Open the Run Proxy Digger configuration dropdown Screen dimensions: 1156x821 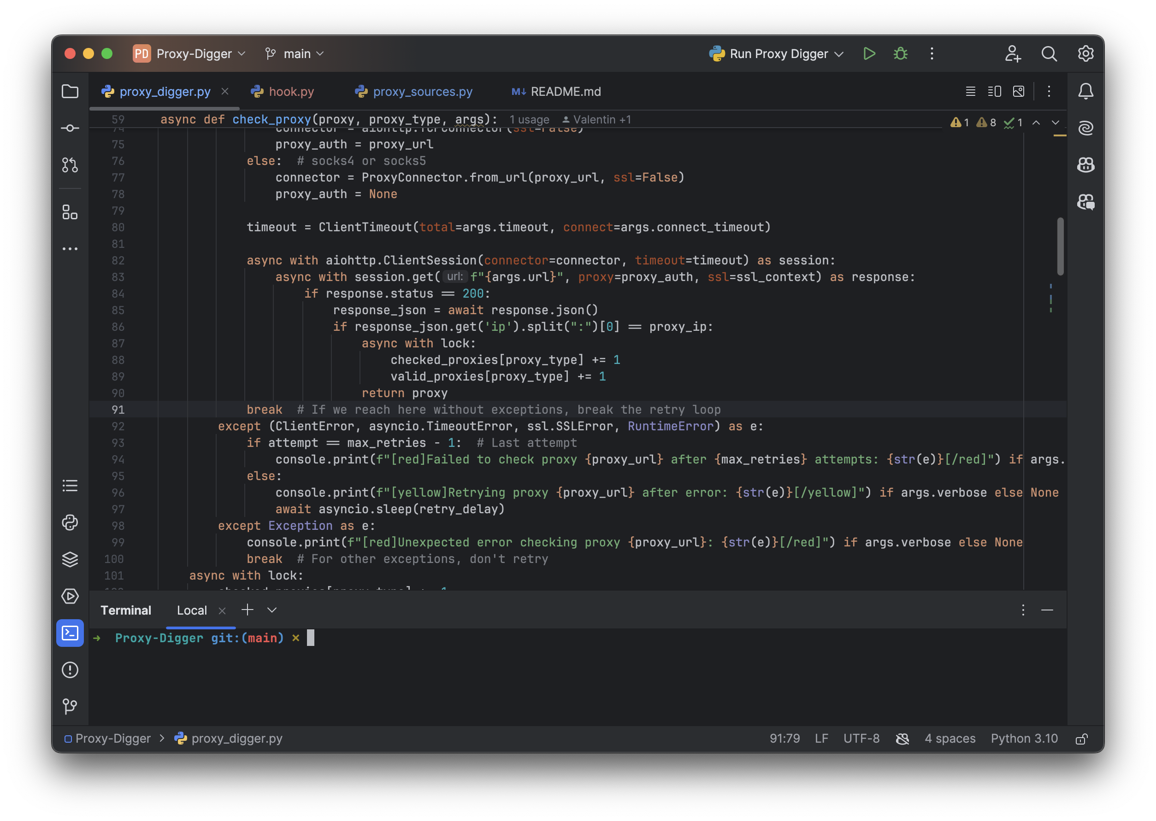[x=777, y=53]
